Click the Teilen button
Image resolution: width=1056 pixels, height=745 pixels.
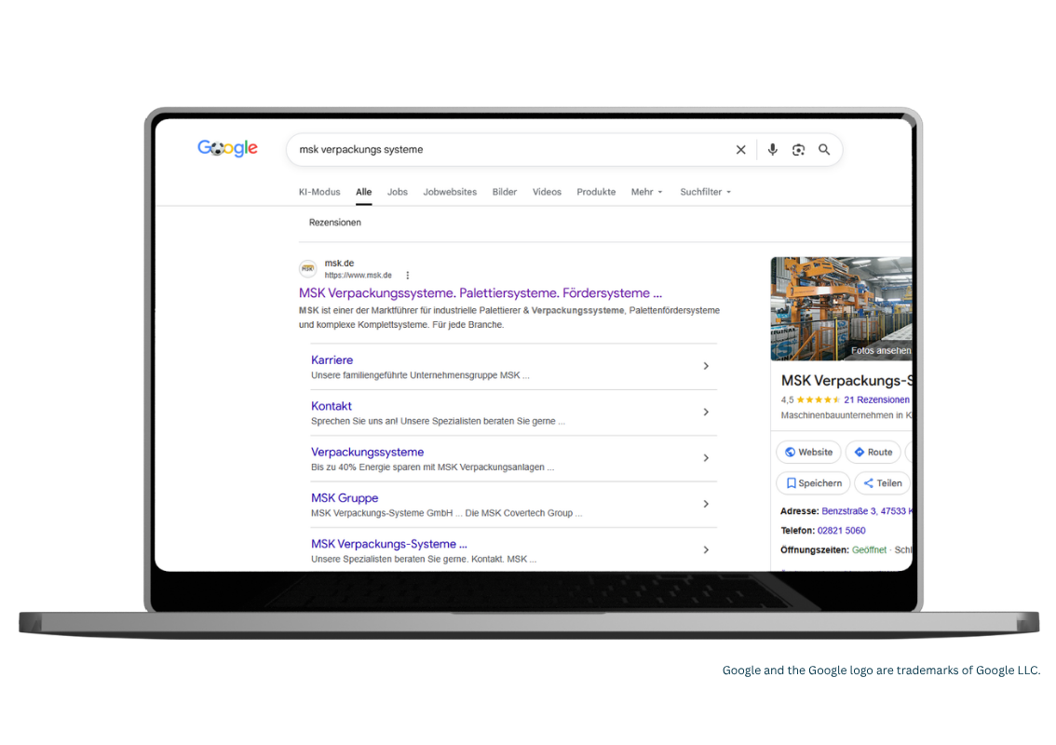[x=882, y=483]
